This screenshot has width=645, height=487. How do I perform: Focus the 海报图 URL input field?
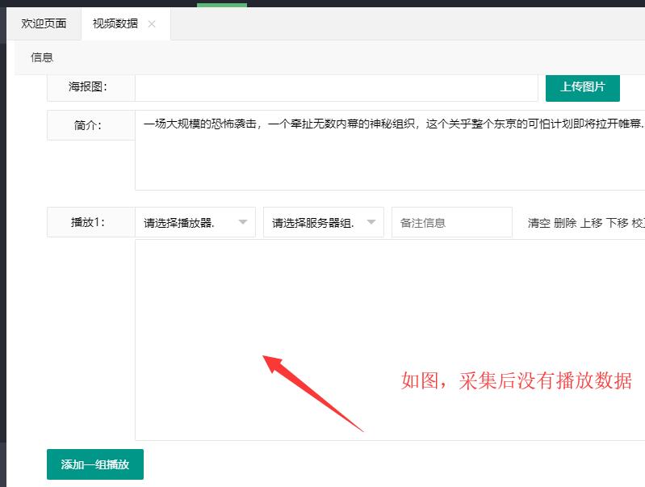pyautogui.click(x=337, y=87)
